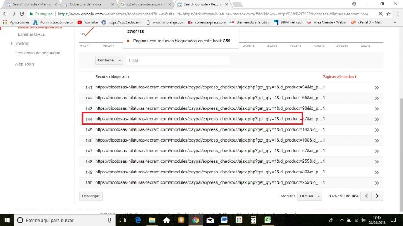Viewport: 403px width, 226px height.
Task: Click the Descargar button
Action: (x=91, y=196)
